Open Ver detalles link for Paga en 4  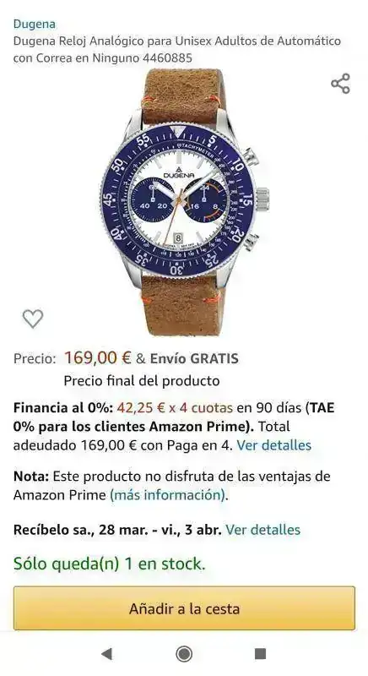(274, 445)
